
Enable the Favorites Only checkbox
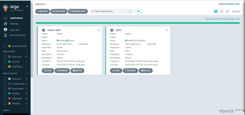(x=5, y=46)
